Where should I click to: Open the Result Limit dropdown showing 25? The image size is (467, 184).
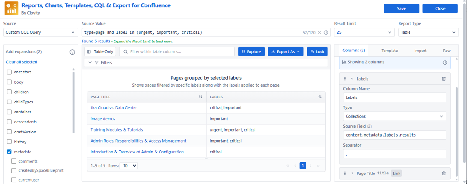click(x=364, y=32)
